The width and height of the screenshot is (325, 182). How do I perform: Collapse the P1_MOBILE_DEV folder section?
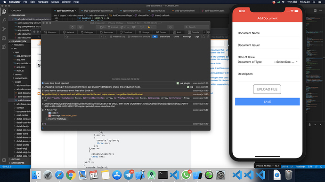tap(10, 41)
